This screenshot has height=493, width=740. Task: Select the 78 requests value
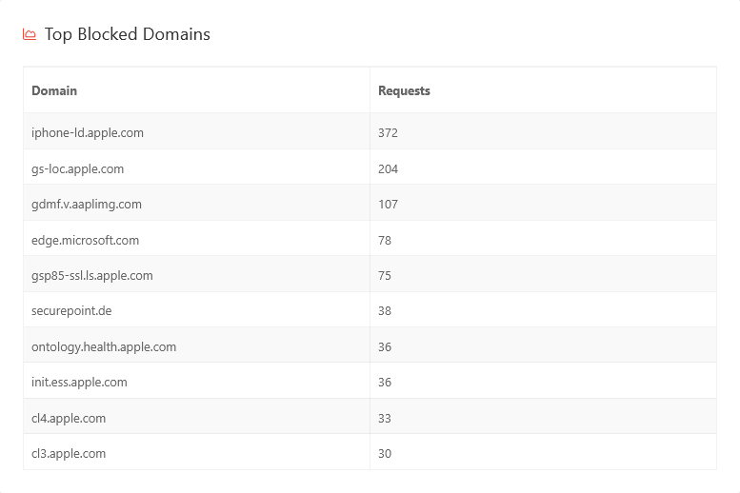[385, 241]
